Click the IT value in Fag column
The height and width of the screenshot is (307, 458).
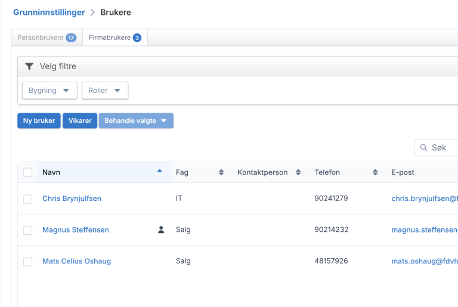point(179,199)
